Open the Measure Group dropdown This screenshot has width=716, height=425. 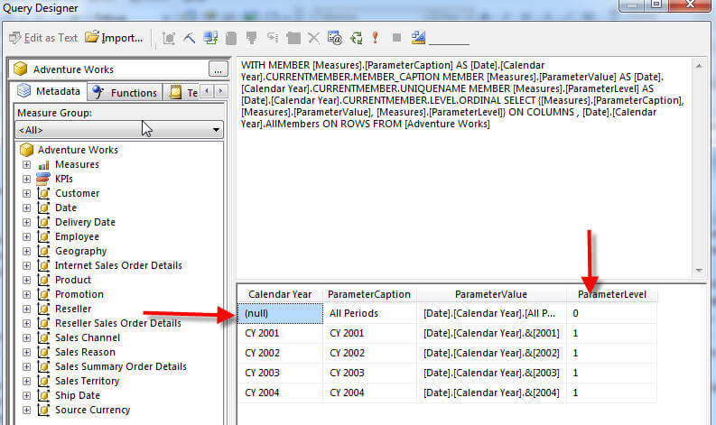coord(215,130)
